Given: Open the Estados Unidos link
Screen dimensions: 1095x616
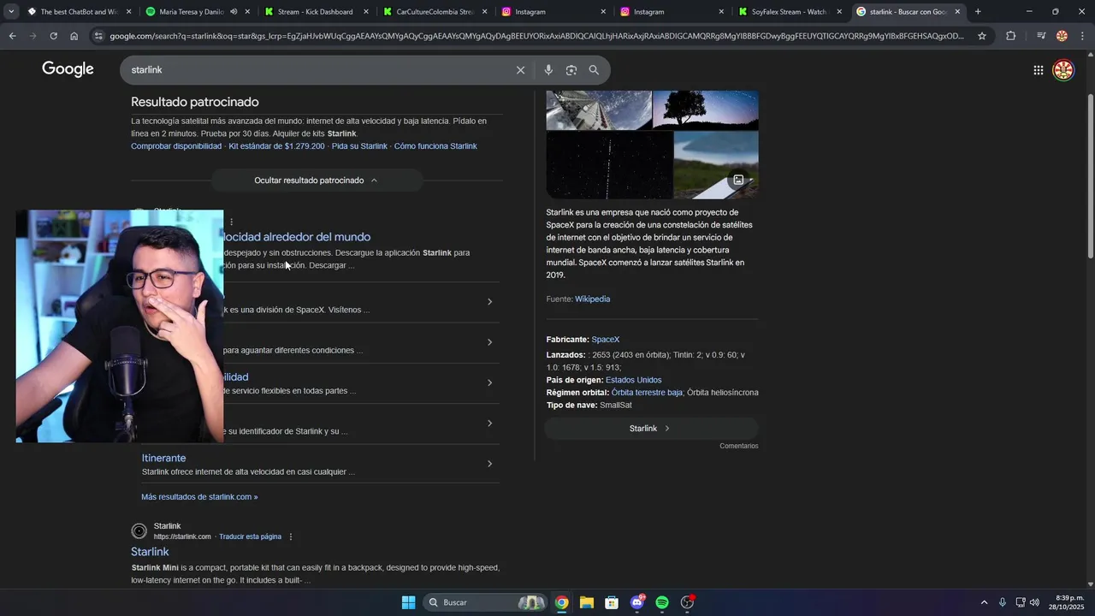Looking at the screenshot, I should (633, 380).
